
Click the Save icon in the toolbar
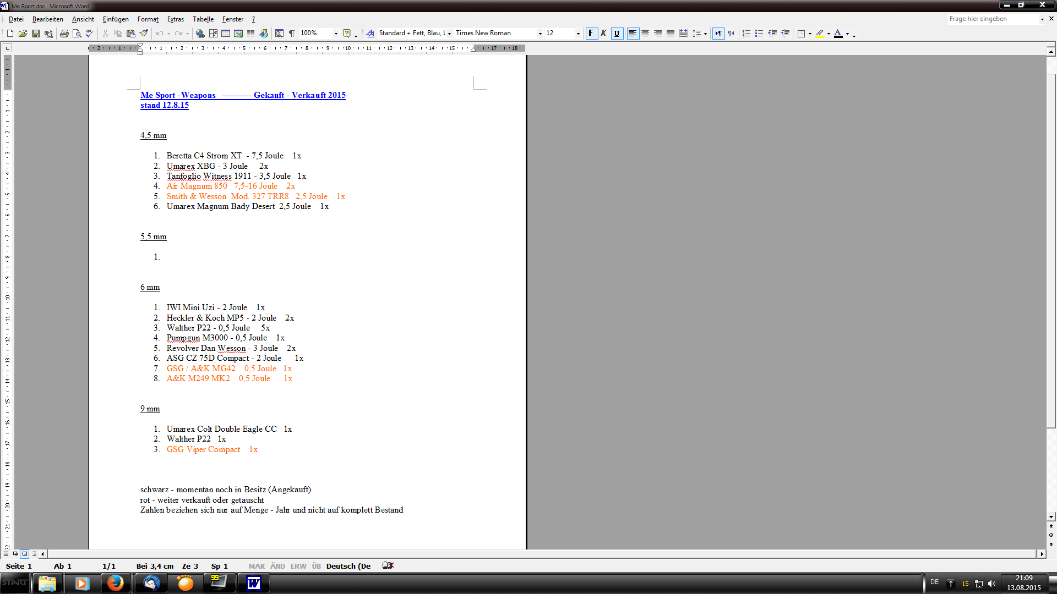click(36, 34)
